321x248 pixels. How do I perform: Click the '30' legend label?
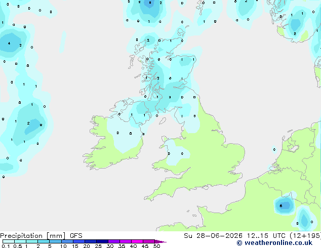point(110,246)
